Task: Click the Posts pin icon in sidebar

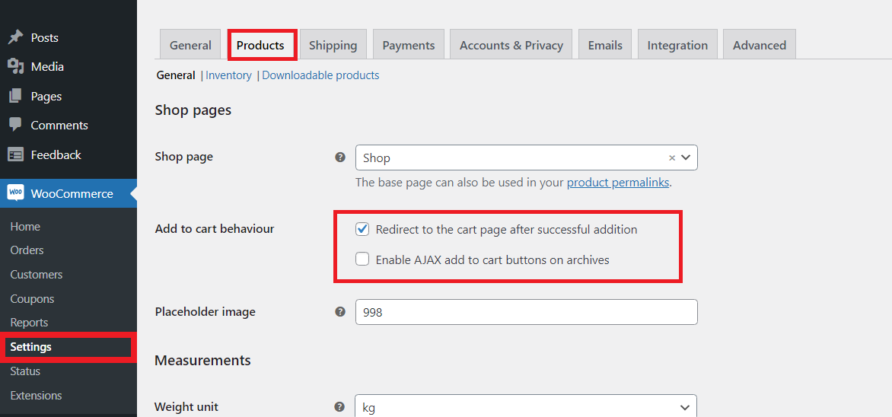Action: click(x=15, y=37)
